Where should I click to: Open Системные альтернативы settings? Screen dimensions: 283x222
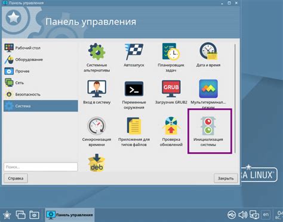(97, 57)
